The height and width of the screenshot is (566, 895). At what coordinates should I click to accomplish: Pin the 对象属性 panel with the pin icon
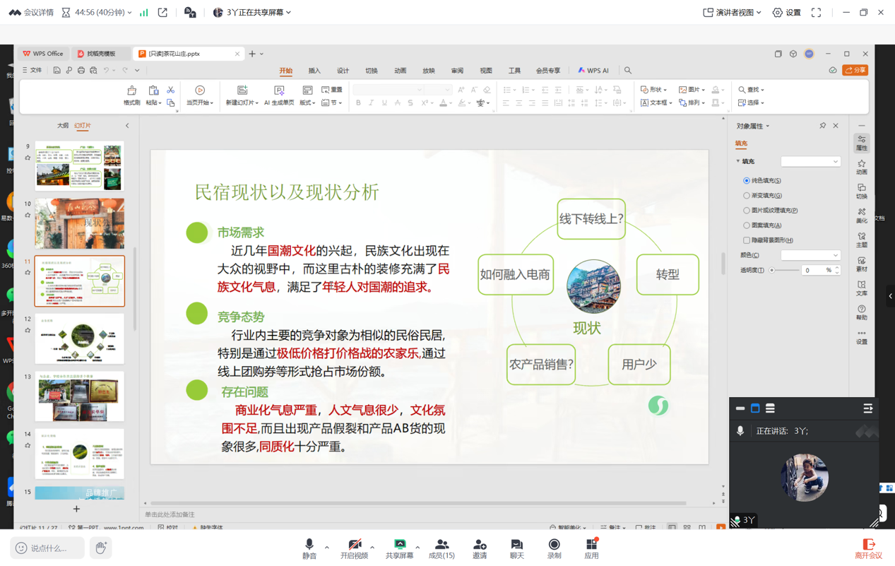coord(822,126)
